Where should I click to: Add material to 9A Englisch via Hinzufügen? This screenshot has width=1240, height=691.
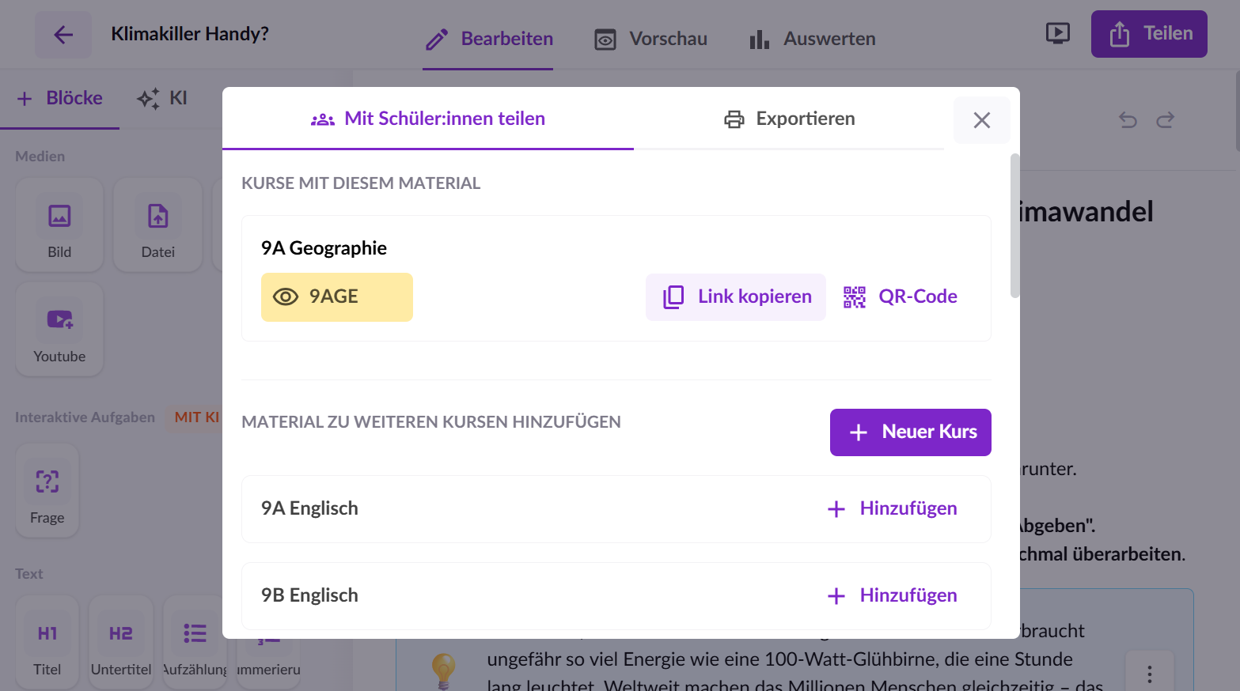pyautogui.click(x=892, y=509)
